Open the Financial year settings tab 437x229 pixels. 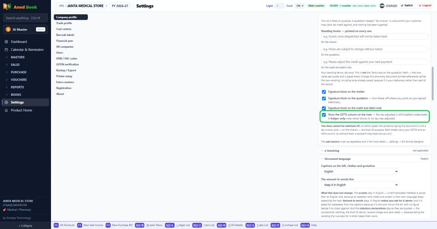(71, 41)
